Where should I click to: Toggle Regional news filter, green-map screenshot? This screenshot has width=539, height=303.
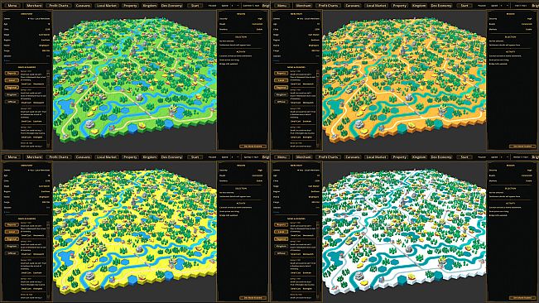[12, 88]
